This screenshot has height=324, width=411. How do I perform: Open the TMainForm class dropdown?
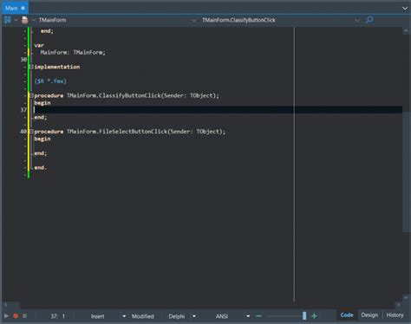tap(194, 20)
